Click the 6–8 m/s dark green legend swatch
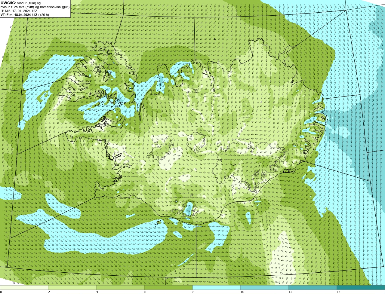 (168, 287)
